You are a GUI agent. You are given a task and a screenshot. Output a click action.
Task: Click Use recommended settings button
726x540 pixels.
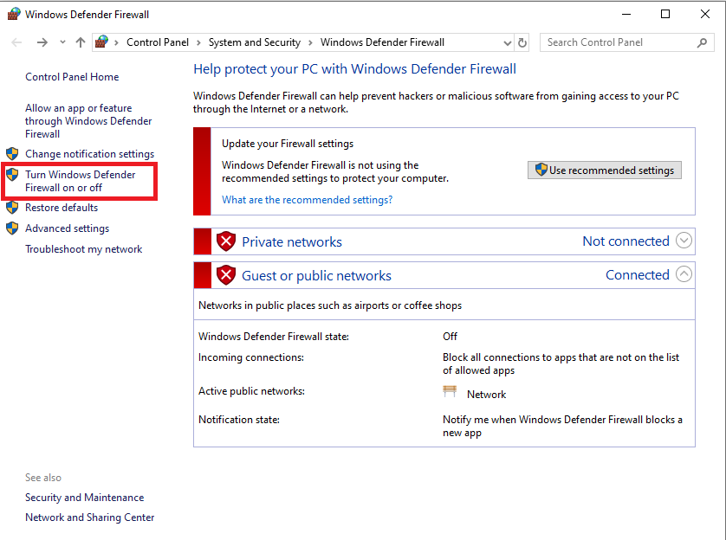(x=604, y=170)
